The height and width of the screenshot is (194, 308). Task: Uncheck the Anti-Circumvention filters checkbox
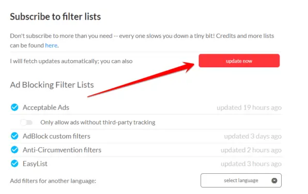(14, 150)
